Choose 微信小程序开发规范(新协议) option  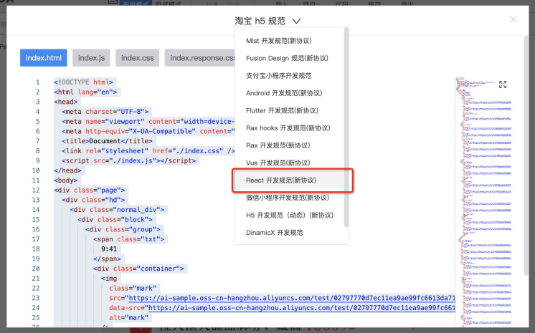288,198
